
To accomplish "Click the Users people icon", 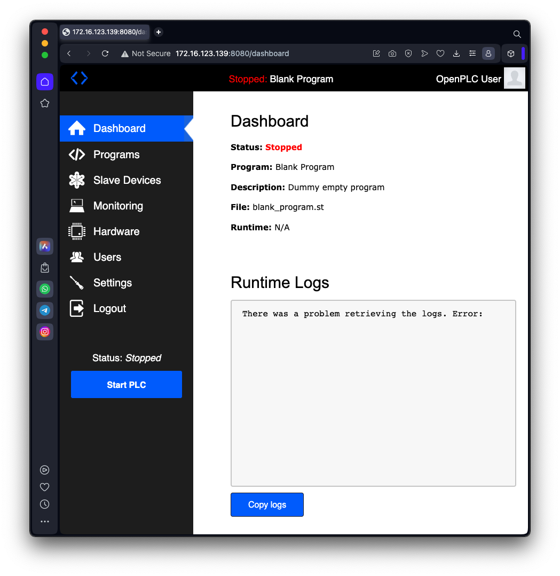I will (77, 257).
